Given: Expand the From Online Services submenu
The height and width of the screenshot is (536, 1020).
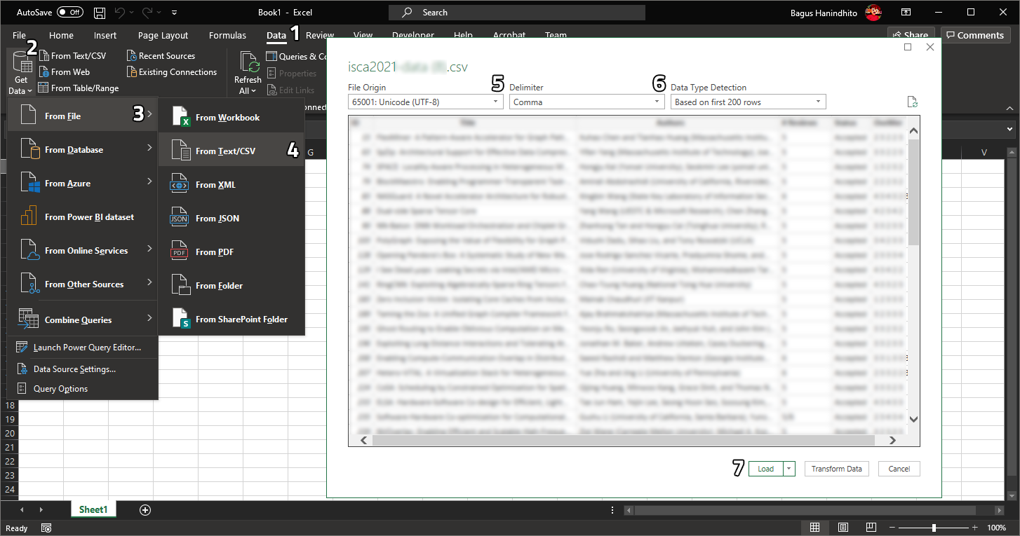Looking at the screenshot, I should [83, 251].
